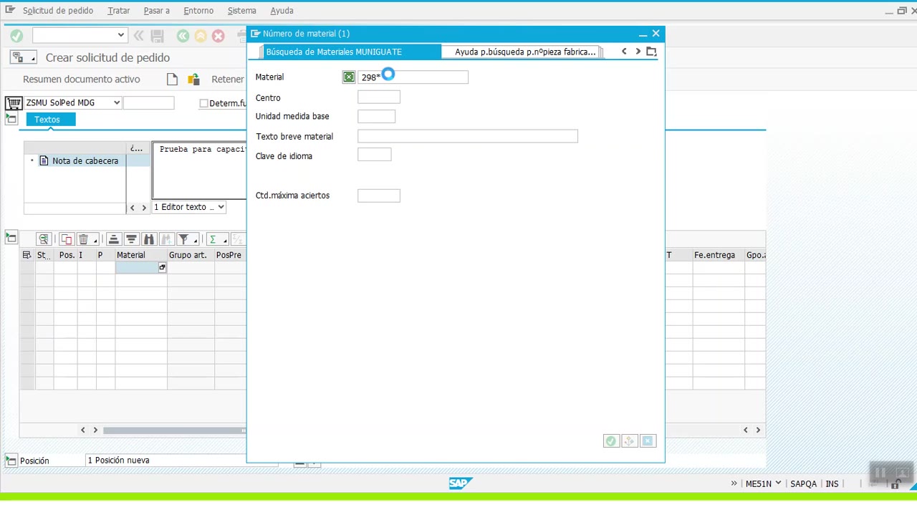Select the Textos tab button

[x=47, y=120]
